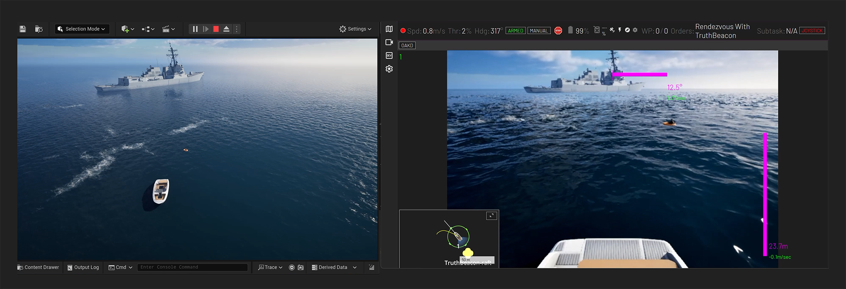This screenshot has height=289, width=846.
Task: Click the battery level icon
Action: point(570,30)
